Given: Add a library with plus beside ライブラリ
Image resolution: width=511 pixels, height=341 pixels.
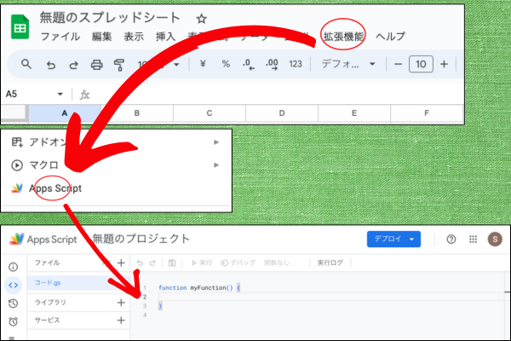Looking at the screenshot, I should (121, 303).
